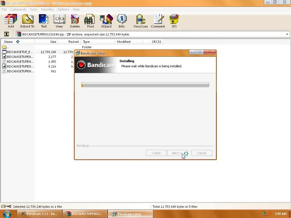Sort by the Name column header
The height and width of the screenshot is (218, 291).
coord(18,42)
